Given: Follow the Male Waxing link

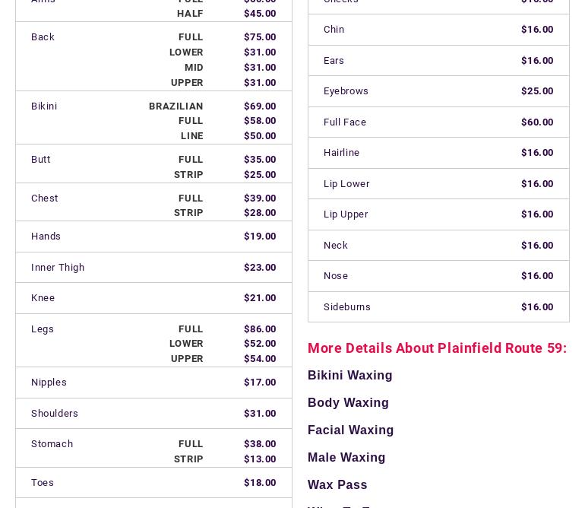Looking at the screenshot, I should coord(346,457).
